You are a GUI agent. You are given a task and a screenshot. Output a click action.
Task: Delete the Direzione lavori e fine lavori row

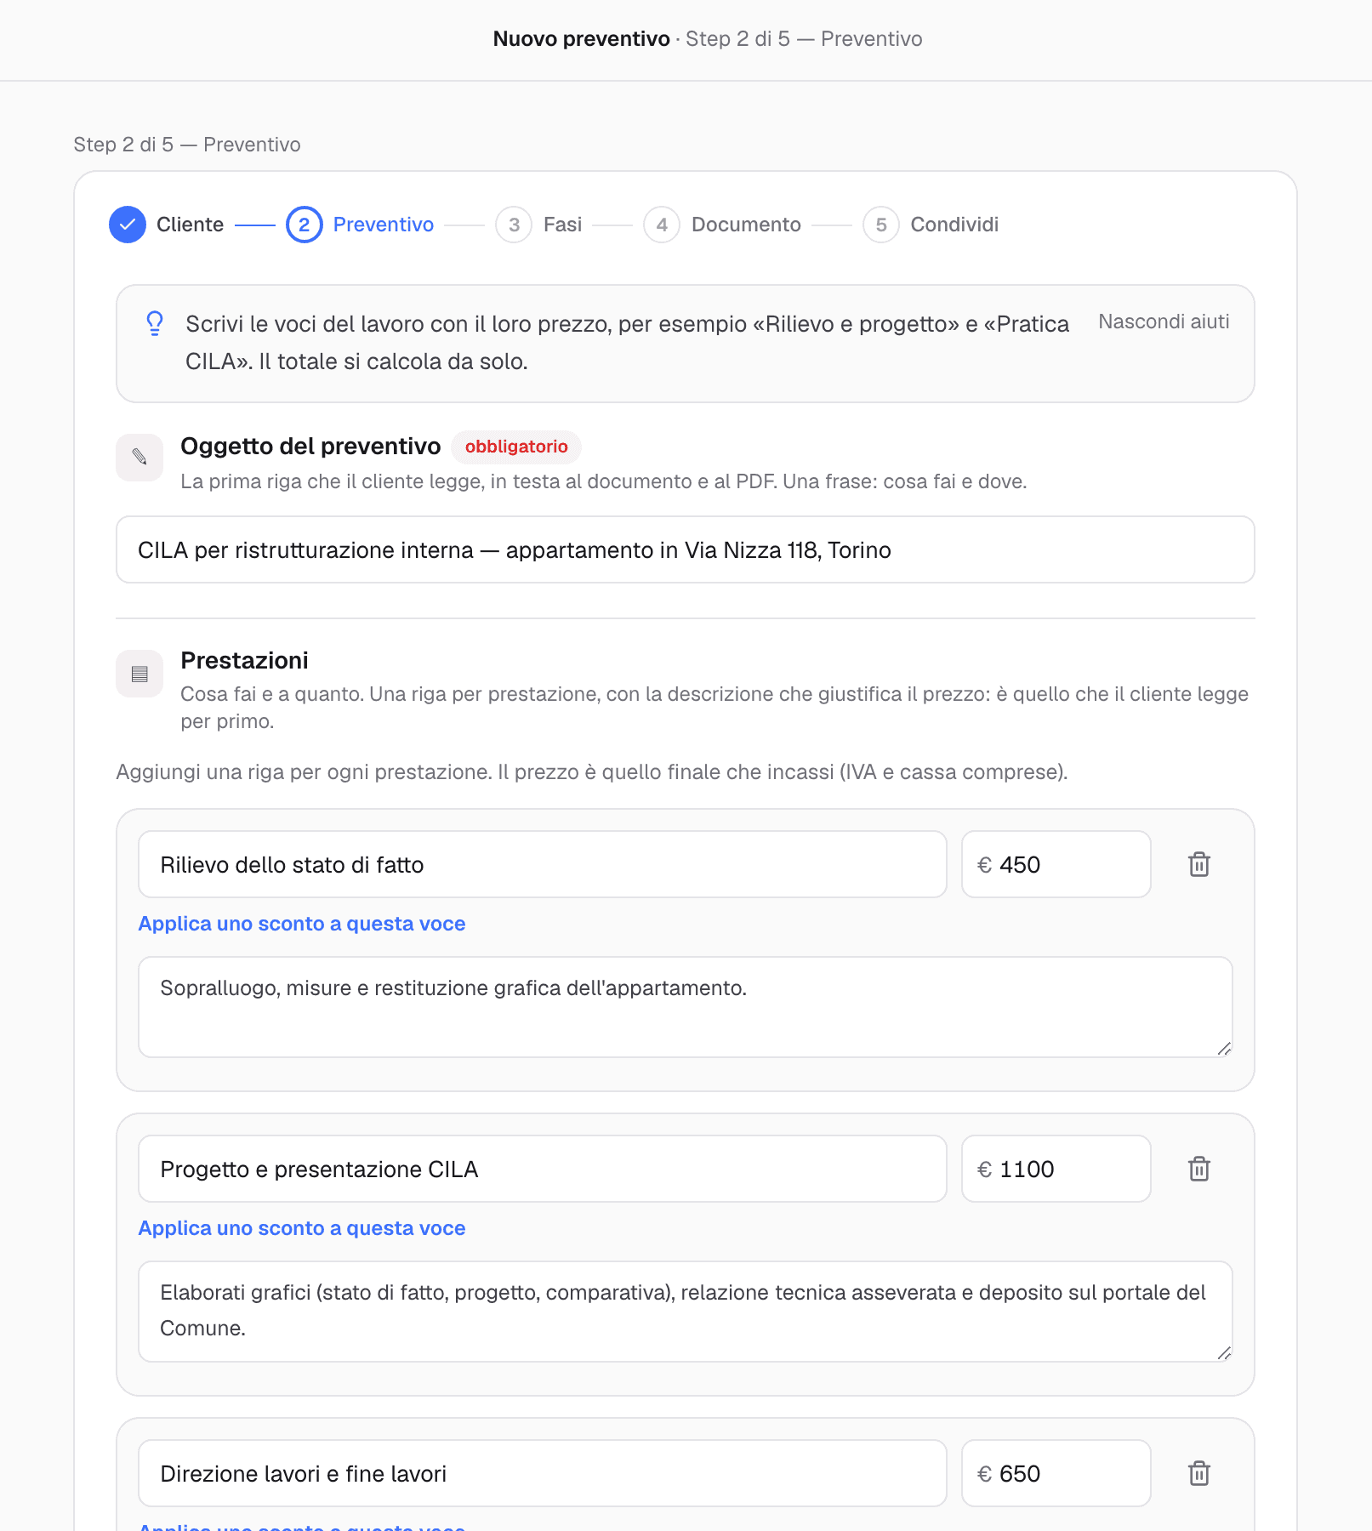click(1199, 1473)
